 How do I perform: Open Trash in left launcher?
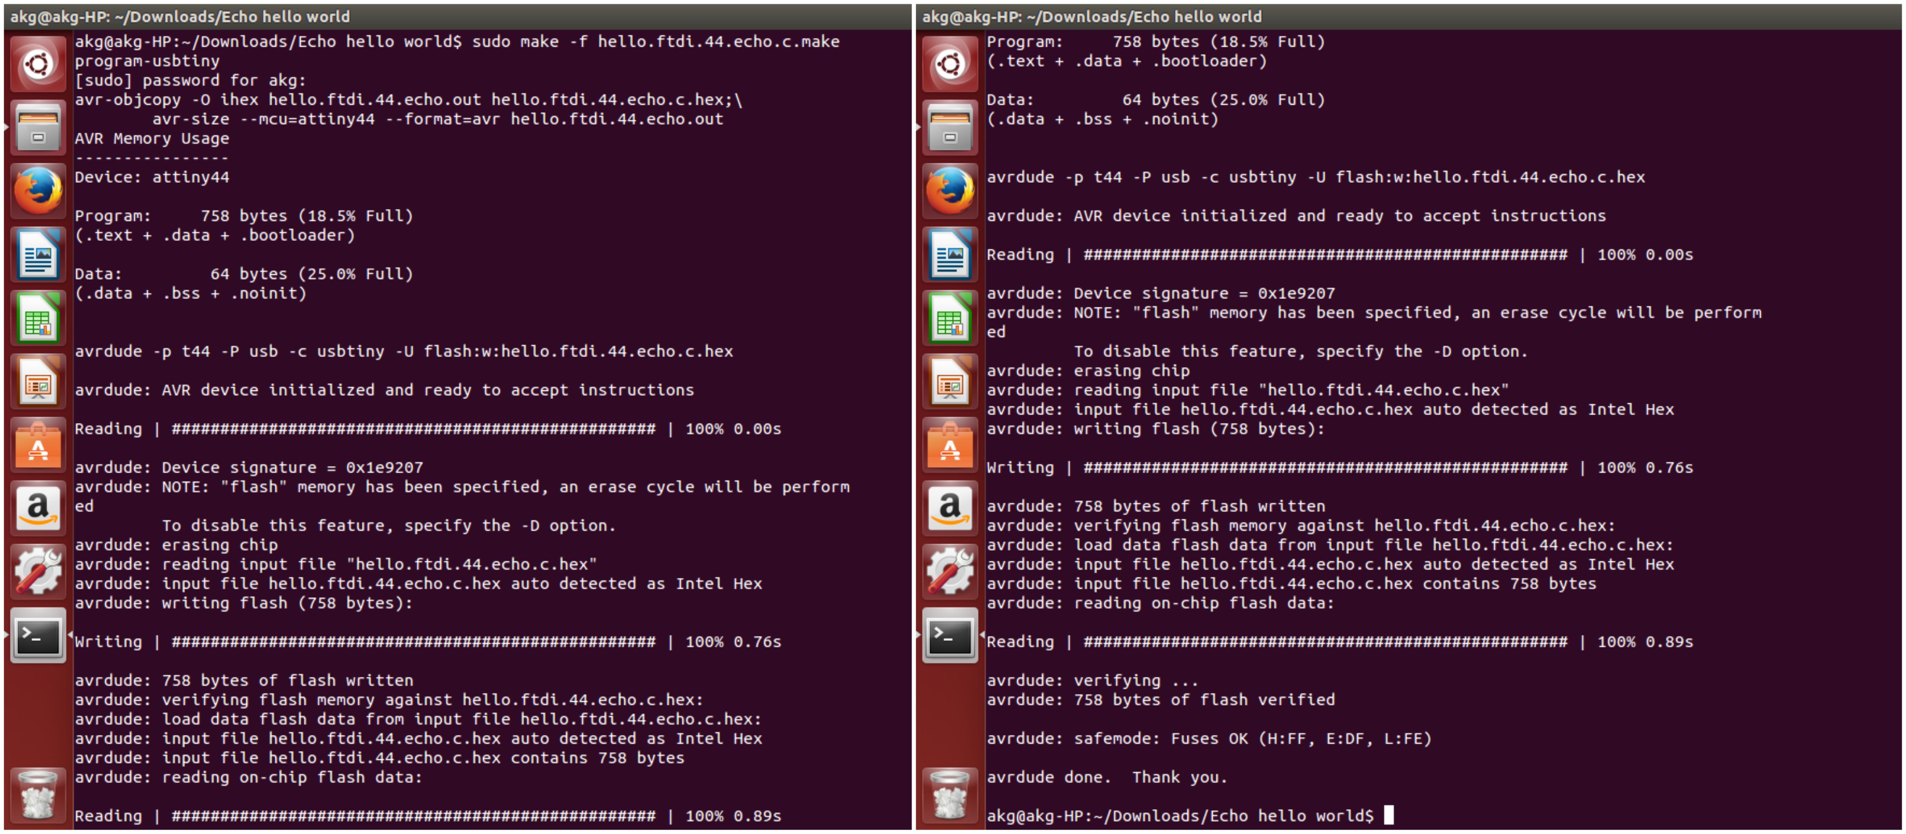tap(39, 795)
